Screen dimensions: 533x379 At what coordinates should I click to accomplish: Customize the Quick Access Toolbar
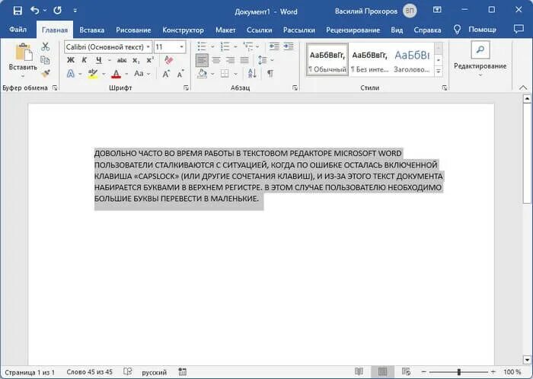[75, 11]
